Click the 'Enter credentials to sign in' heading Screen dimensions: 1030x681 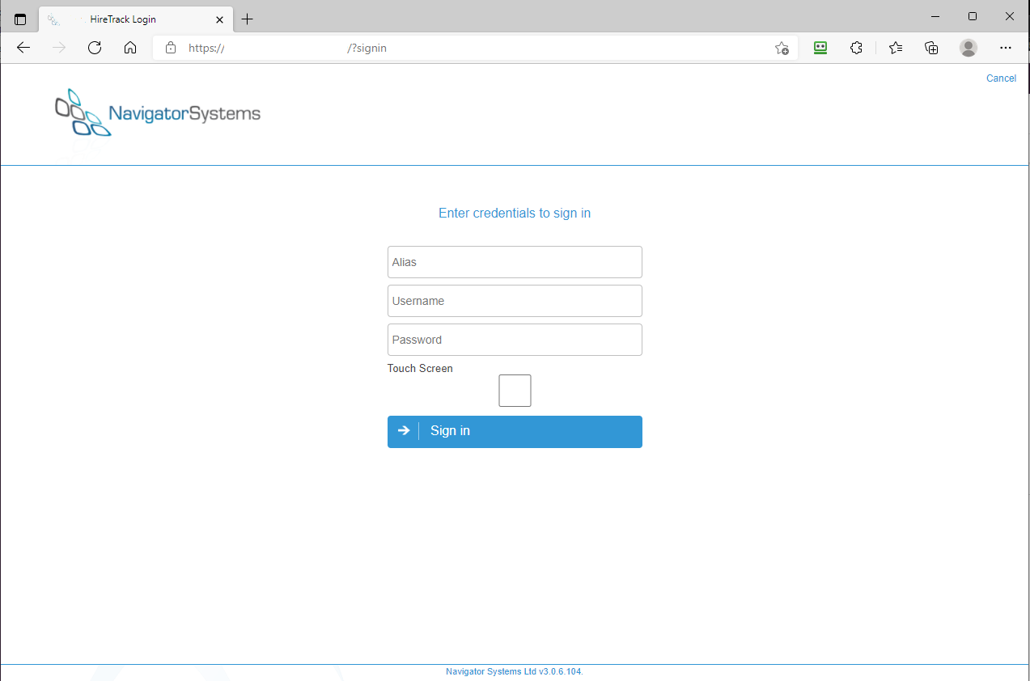(x=515, y=214)
